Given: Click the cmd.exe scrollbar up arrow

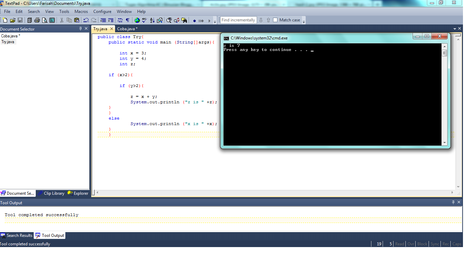Looking at the screenshot, I should [x=444, y=46].
